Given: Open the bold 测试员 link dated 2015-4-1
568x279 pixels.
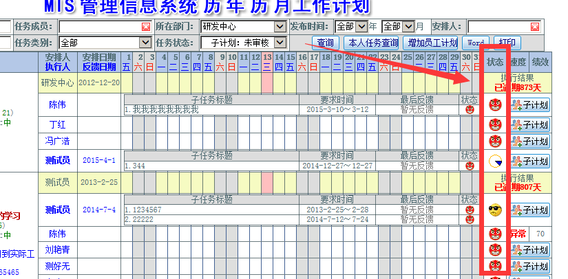Looking at the screenshot, I should coord(58,161).
